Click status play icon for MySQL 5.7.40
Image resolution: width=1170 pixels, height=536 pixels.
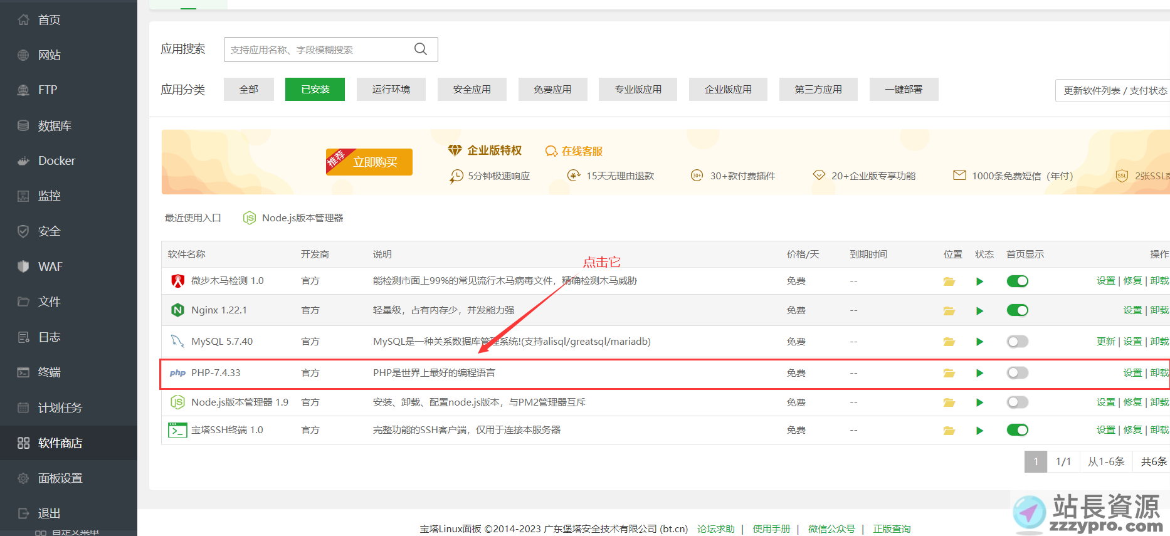pyautogui.click(x=979, y=342)
